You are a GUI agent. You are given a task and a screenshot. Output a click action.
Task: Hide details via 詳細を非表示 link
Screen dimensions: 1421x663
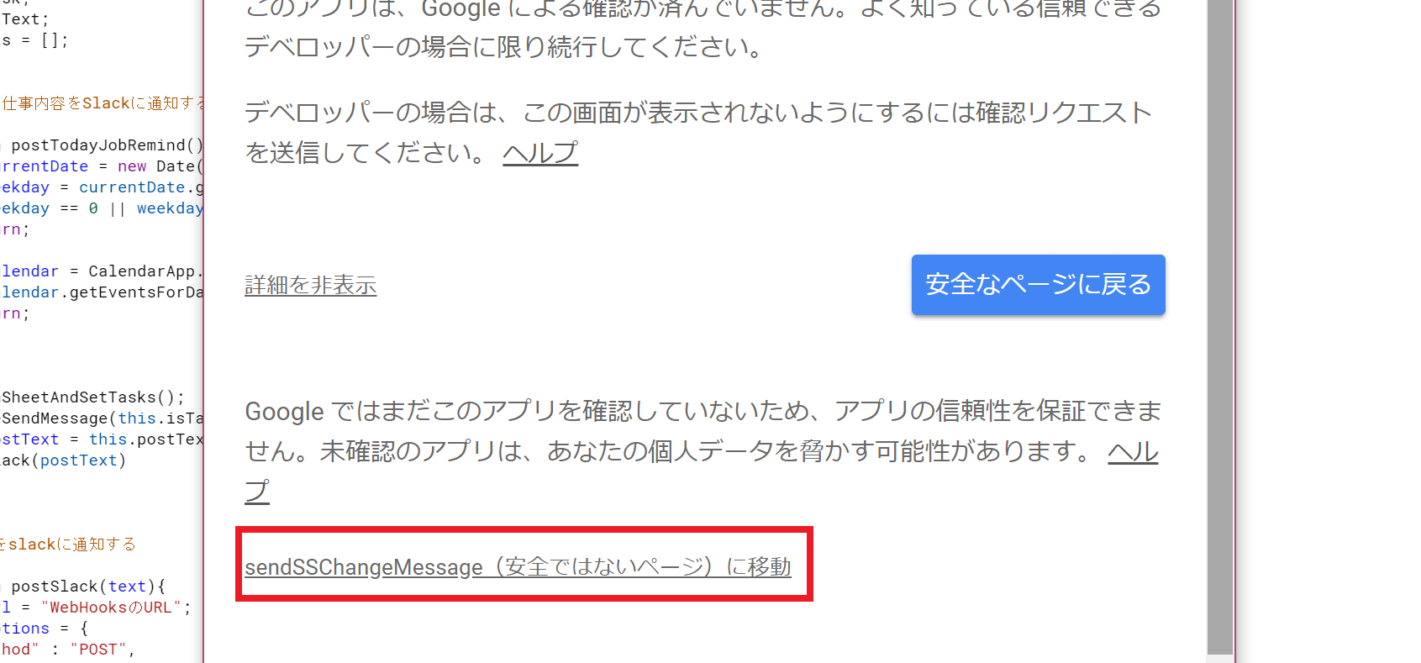click(x=310, y=286)
